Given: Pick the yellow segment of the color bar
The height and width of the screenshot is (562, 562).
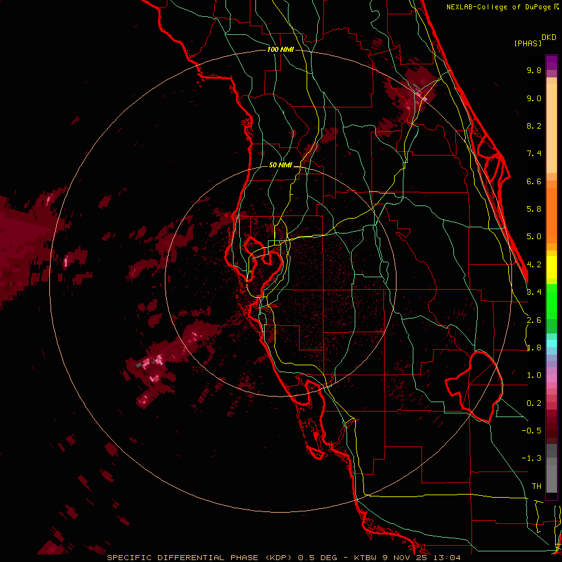Looking at the screenshot, I should click(x=551, y=267).
